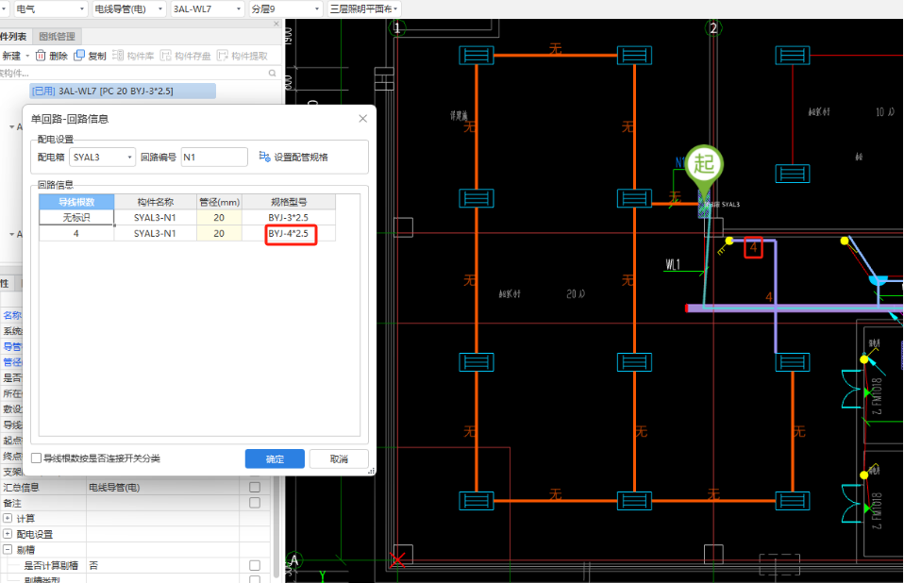Select light fixture under axis 1 label
This screenshot has height=583, width=904.
[x=477, y=56]
